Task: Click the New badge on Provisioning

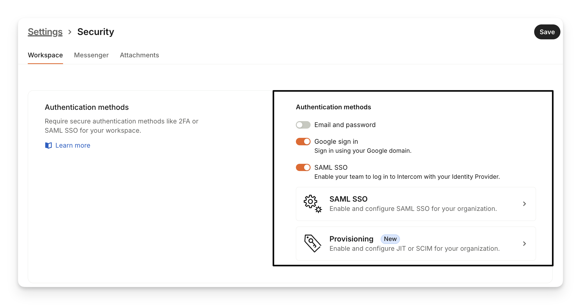Action: pyautogui.click(x=390, y=239)
